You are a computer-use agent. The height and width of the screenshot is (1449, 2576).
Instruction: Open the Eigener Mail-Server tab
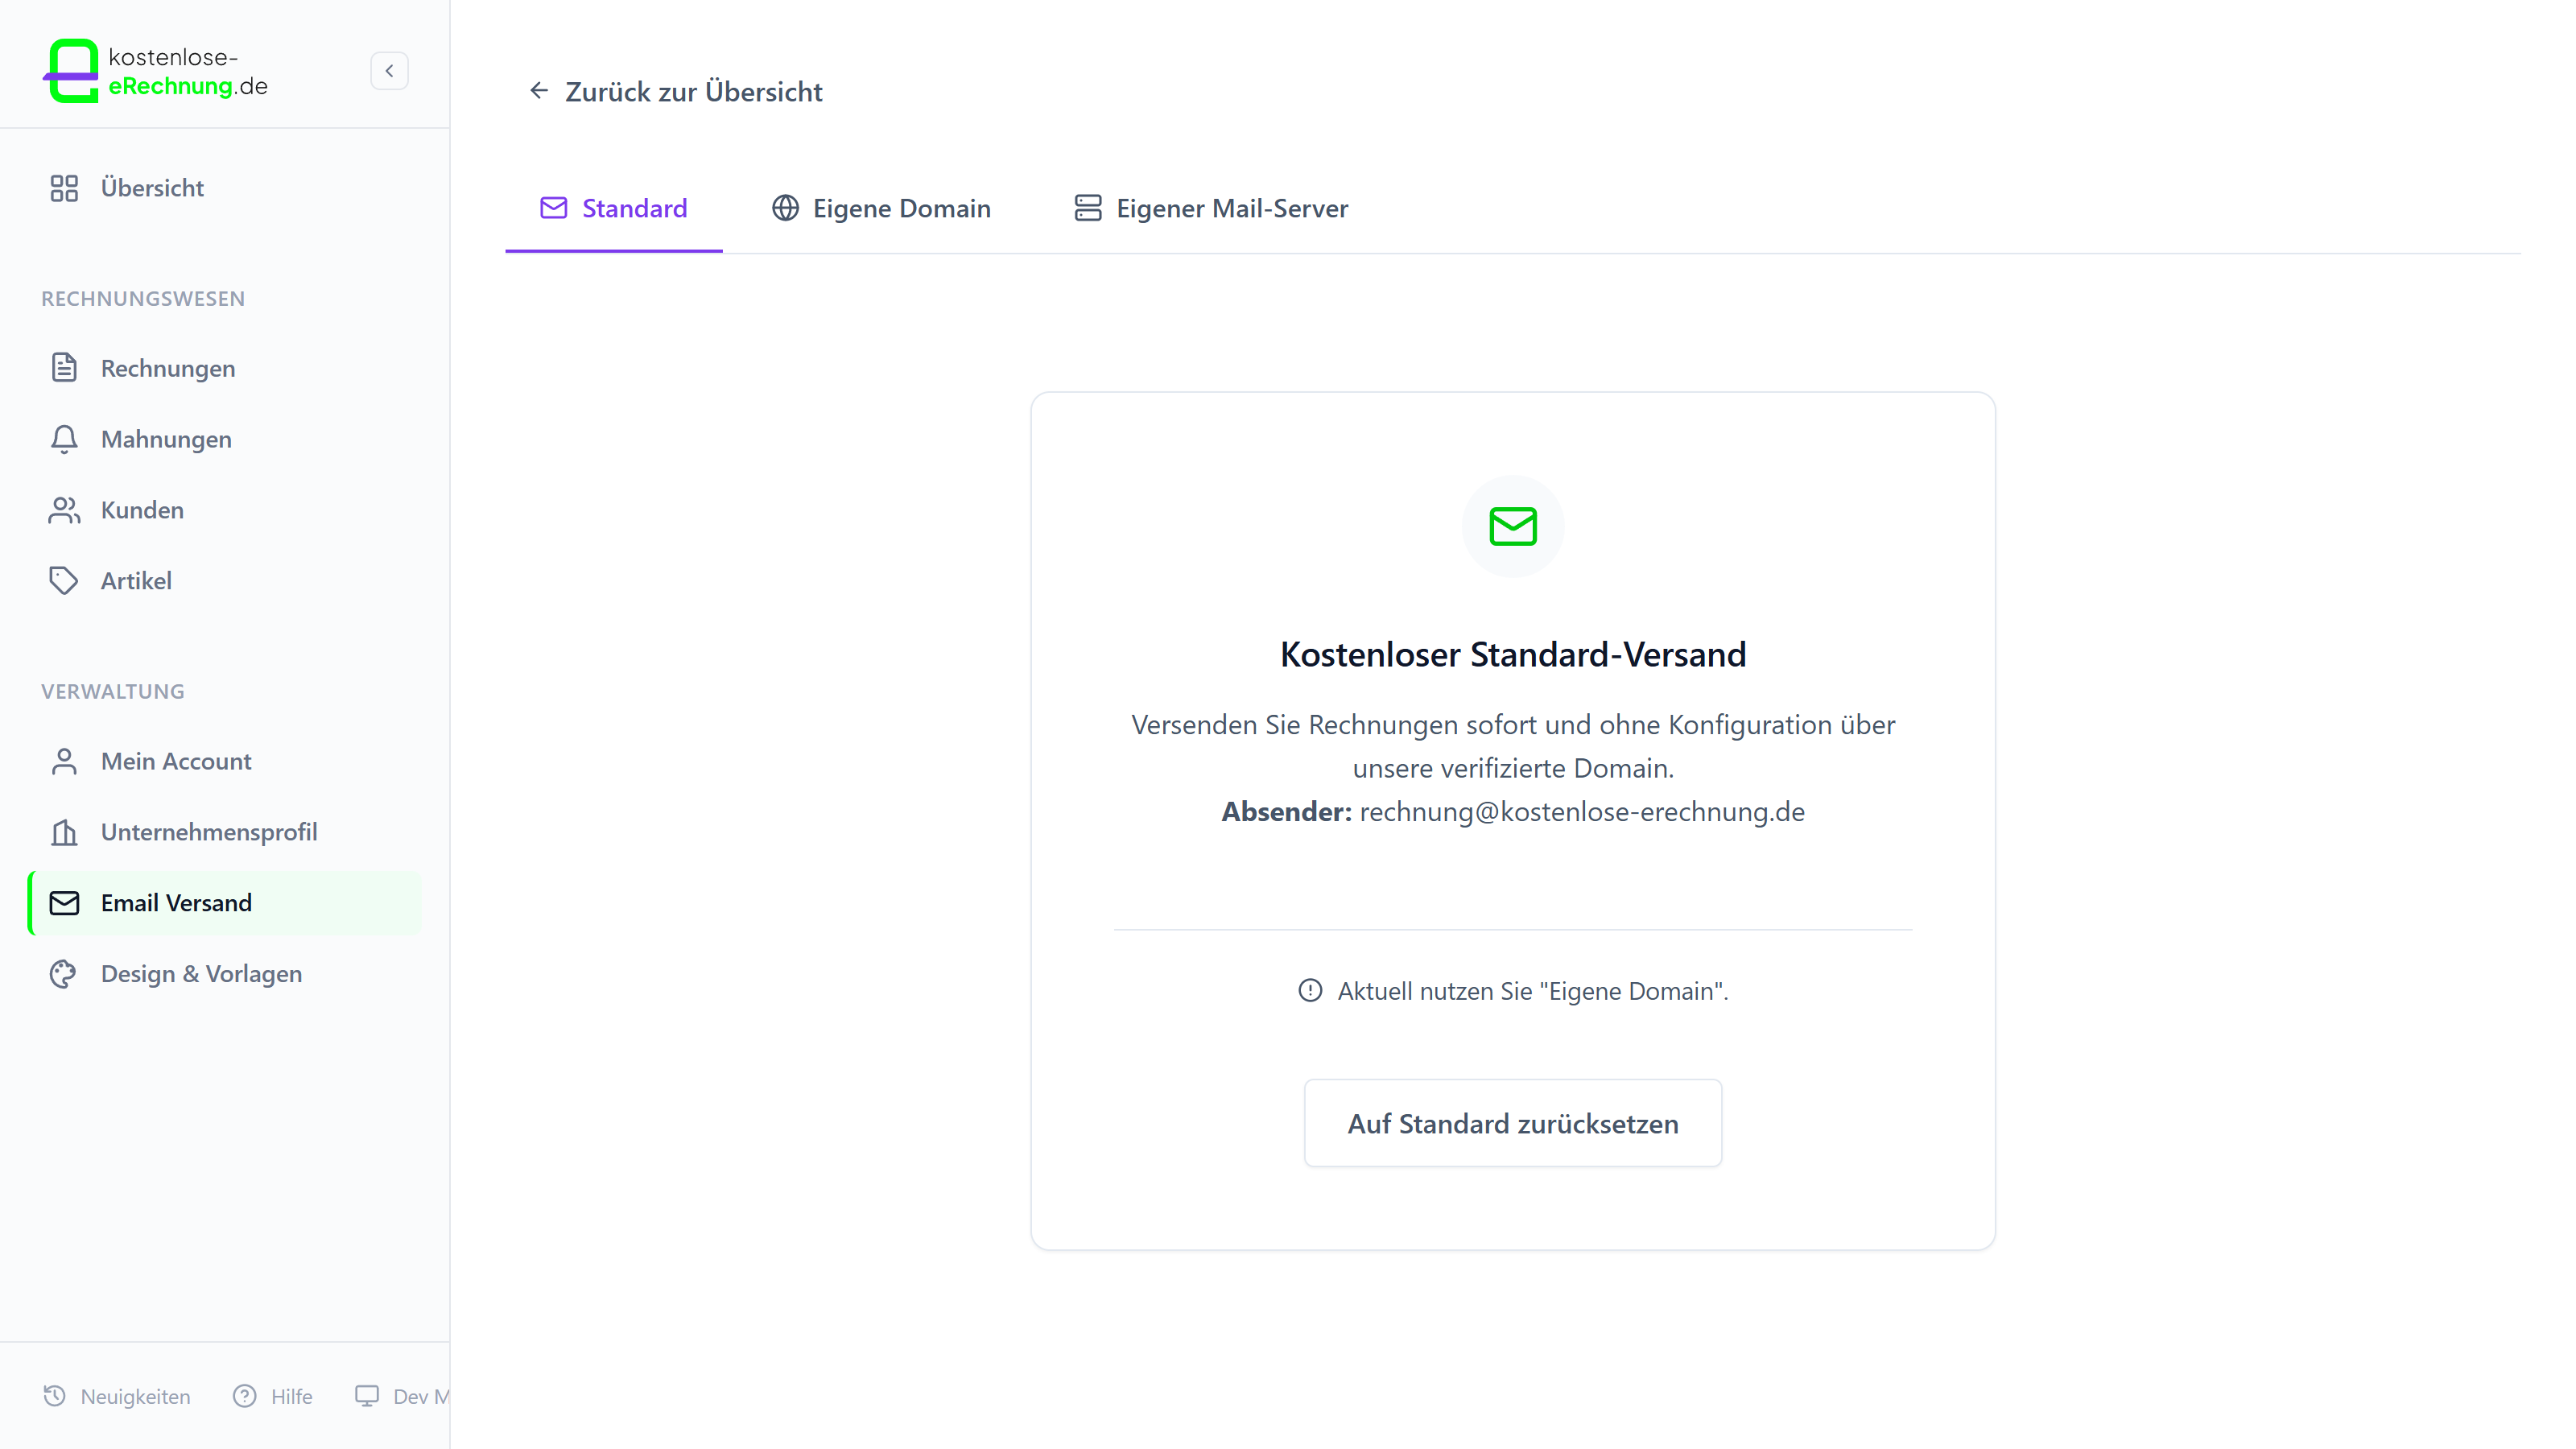[x=1211, y=208]
